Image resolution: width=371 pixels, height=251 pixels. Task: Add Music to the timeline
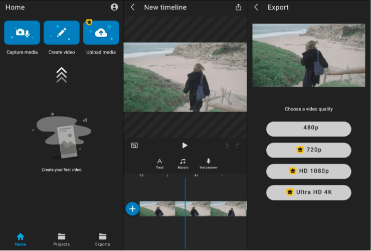[183, 163]
